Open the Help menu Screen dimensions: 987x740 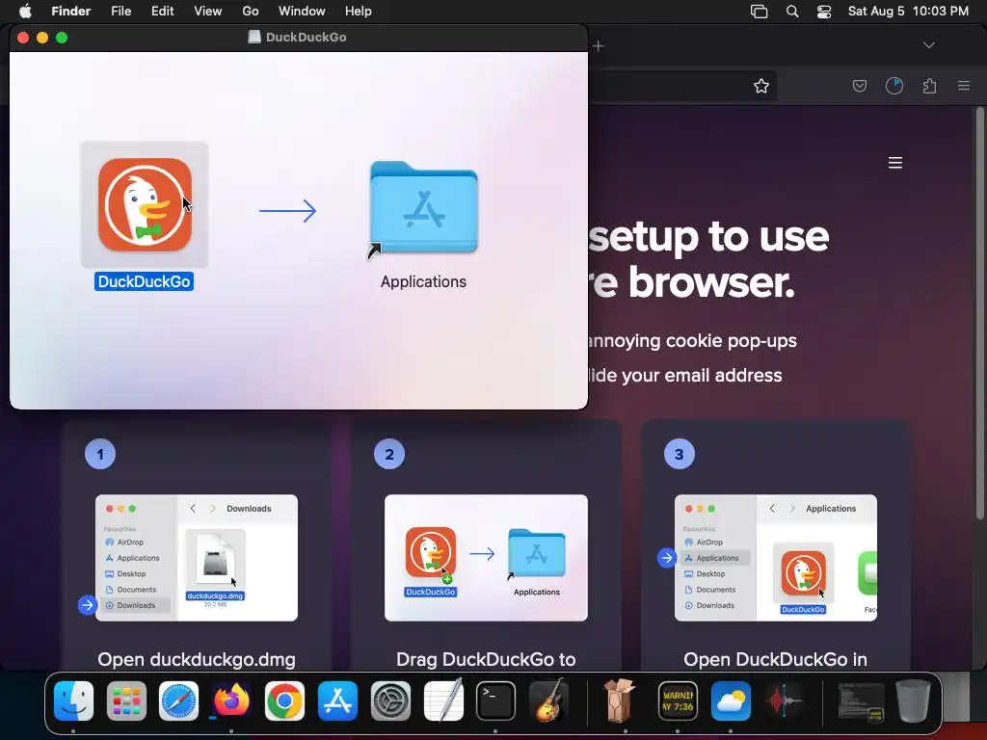point(359,12)
